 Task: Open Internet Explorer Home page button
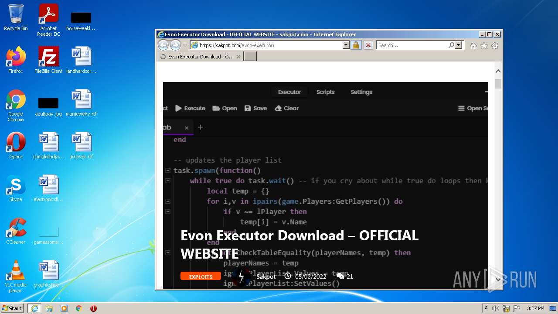(x=473, y=45)
